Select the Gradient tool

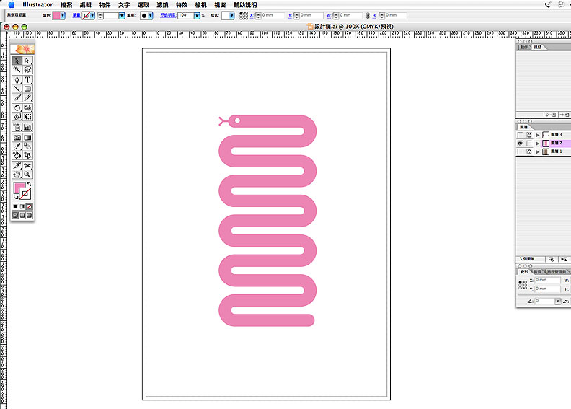pos(27,137)
